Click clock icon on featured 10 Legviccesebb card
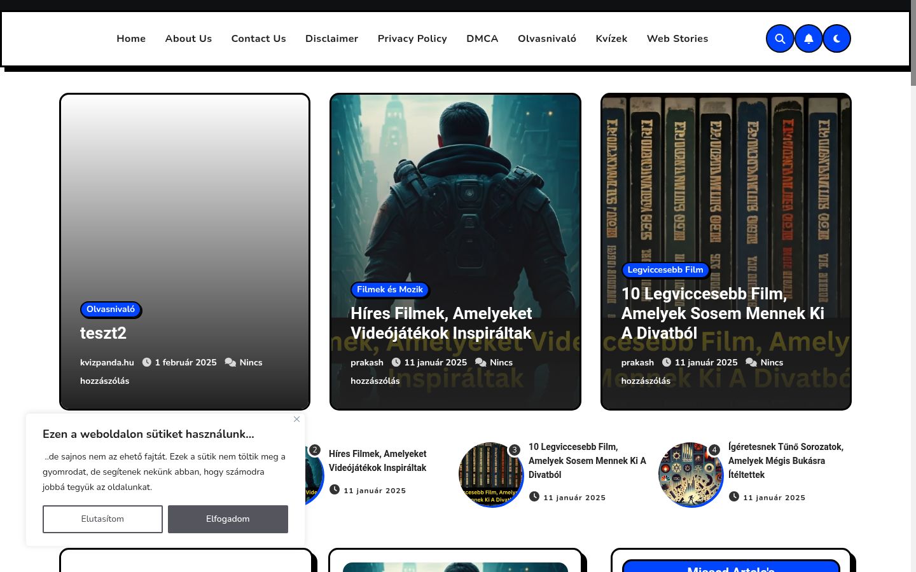This screenshot has height=572, width=916. point(667,362)
